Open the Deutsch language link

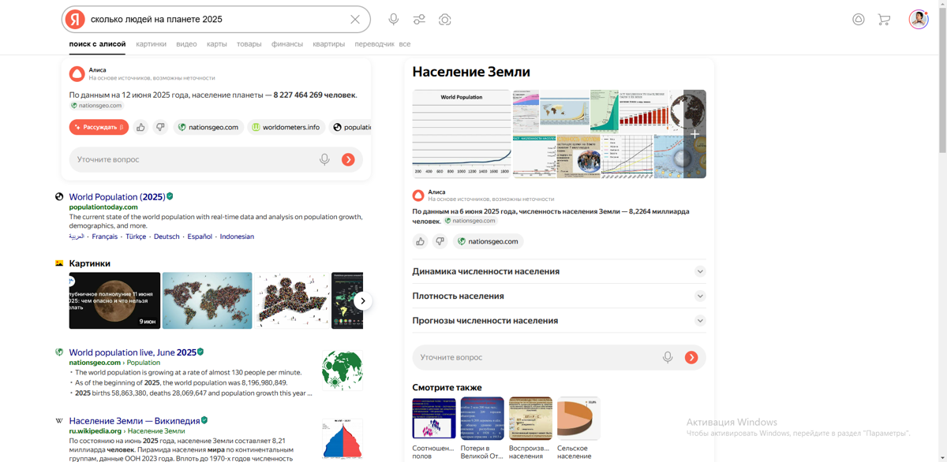pos(167,237)
